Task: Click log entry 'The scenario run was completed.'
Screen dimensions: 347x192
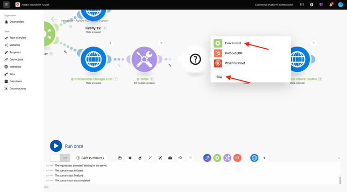Action: pos(73,180)
